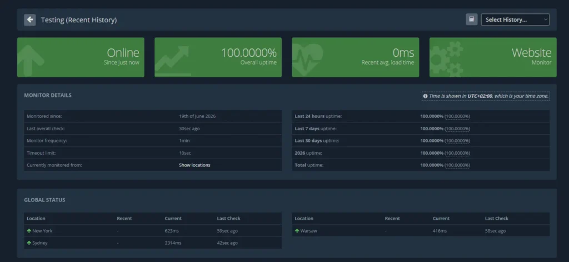The image size is (569, 262).
Task: Click the Monitored since label
Action: 44,116
